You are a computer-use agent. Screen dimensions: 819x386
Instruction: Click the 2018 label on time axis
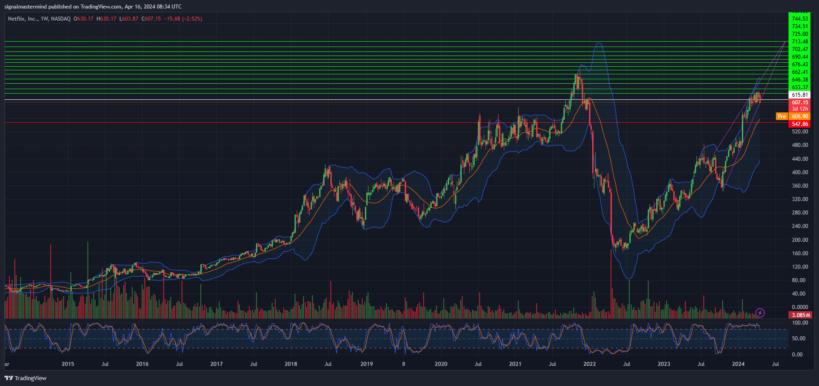point(291,364)
